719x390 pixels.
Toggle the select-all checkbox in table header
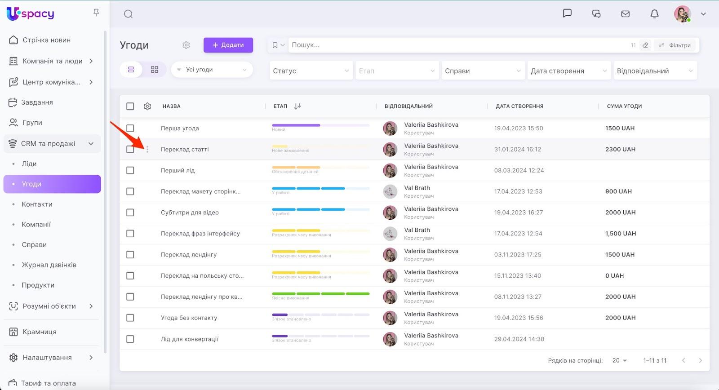tap(130, 106)
